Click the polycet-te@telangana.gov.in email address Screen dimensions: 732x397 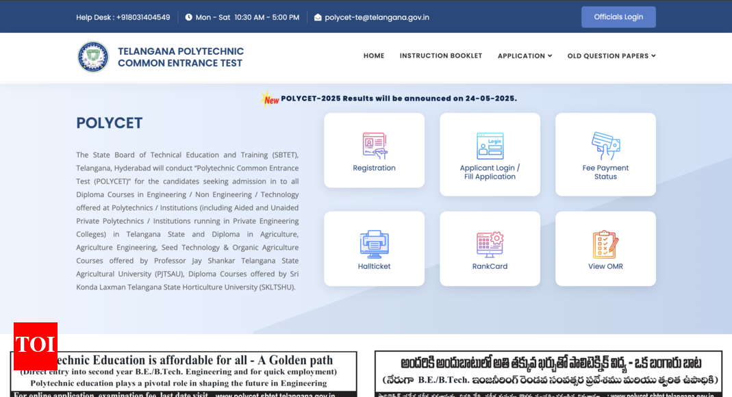[377, 17]
